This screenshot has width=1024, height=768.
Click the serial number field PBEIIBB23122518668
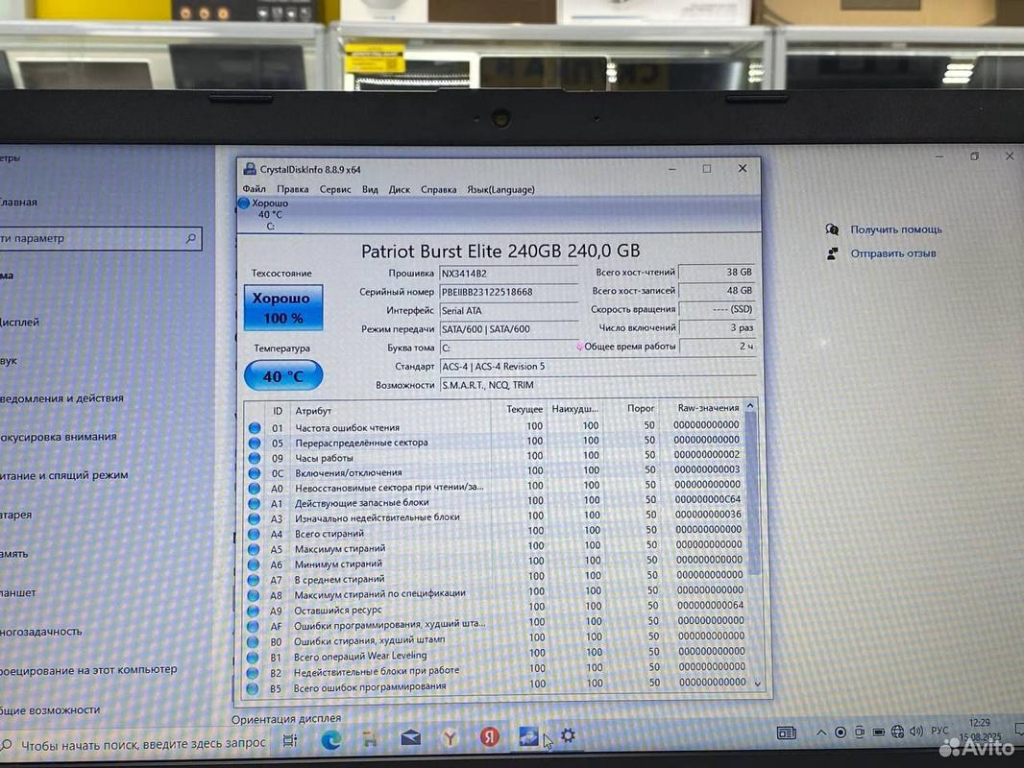tap(508, 292)
